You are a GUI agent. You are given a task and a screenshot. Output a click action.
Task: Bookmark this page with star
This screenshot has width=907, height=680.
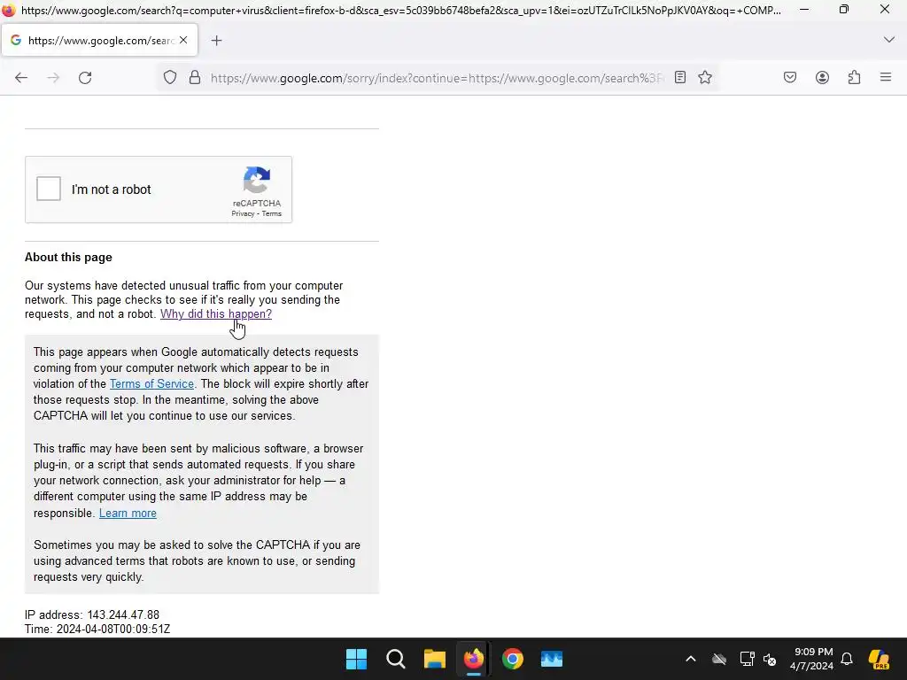click(x=705, y=78)
